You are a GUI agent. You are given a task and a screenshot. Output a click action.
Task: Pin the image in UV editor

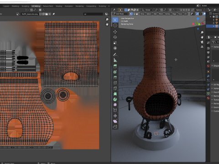click(x=53, y=14)
